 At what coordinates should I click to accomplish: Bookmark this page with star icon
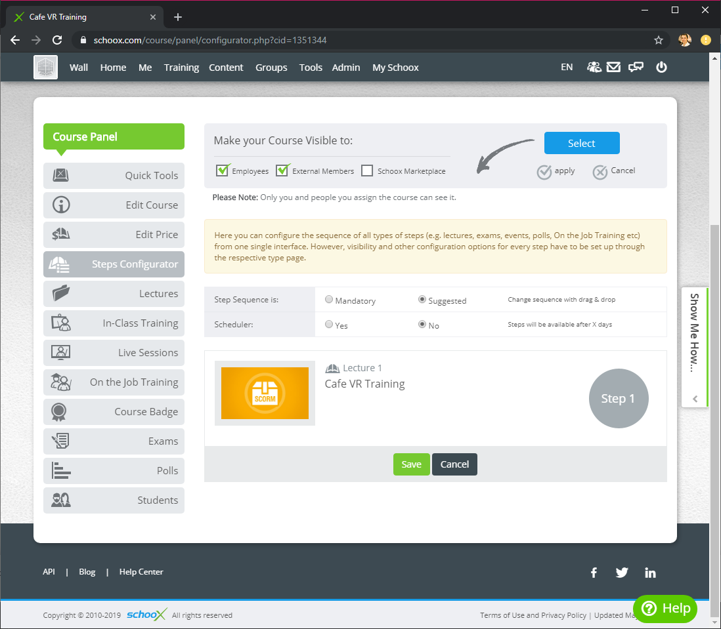pos(659,41)
